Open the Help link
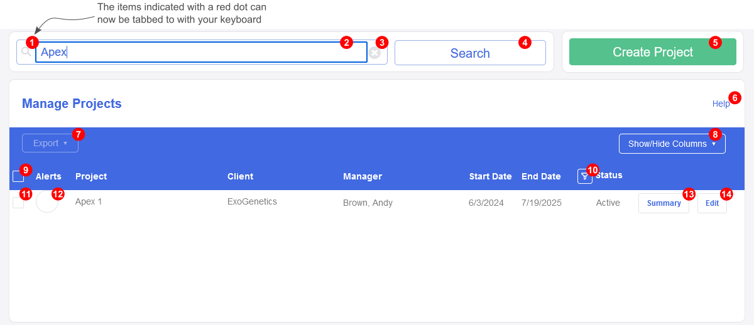The image size is (754, 325). (x=721, y=104)
